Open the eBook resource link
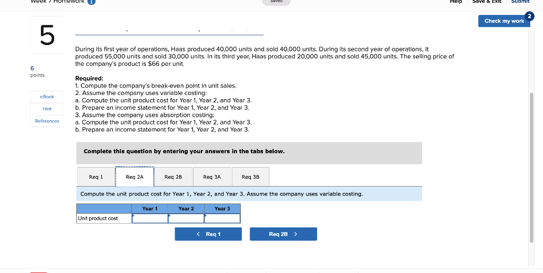The image size is (543, 273). pyautogui.click(x=47, y=97)
